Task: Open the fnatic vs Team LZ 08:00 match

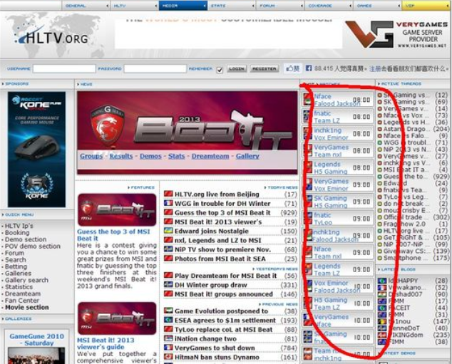Action: coord(337,117)
